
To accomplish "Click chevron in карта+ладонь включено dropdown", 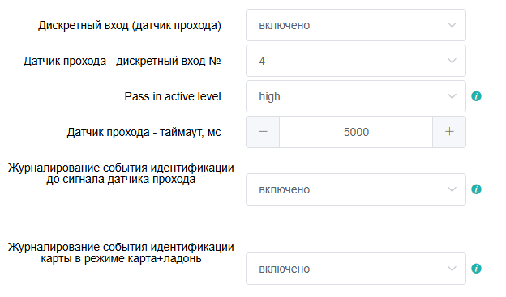I will 452,269.
